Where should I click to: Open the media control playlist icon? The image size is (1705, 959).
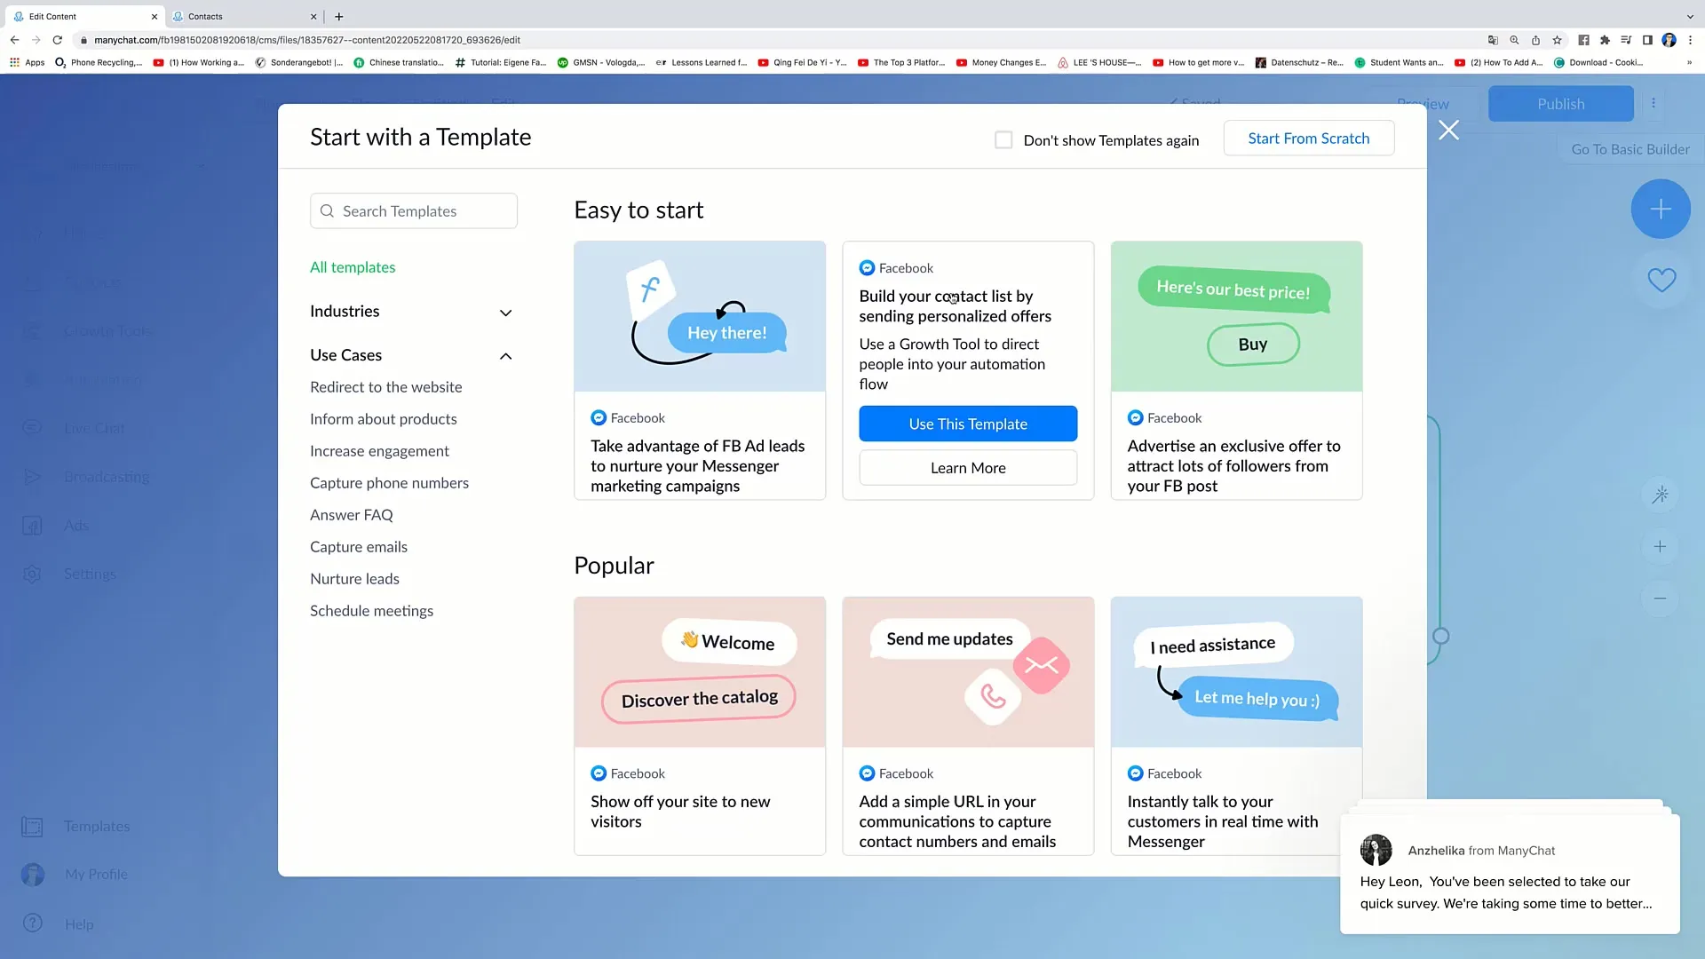[1626, 40]
